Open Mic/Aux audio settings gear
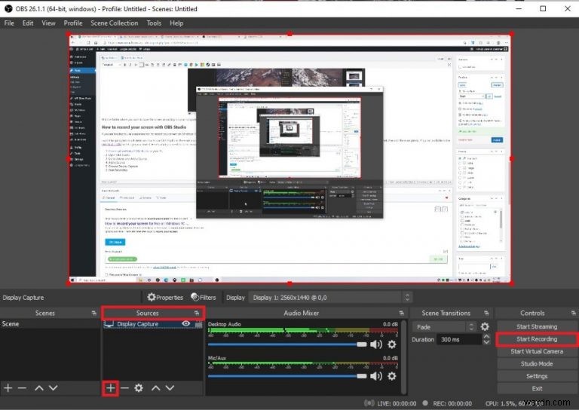This screenshot has height=410, width=579. coord(392,376)
